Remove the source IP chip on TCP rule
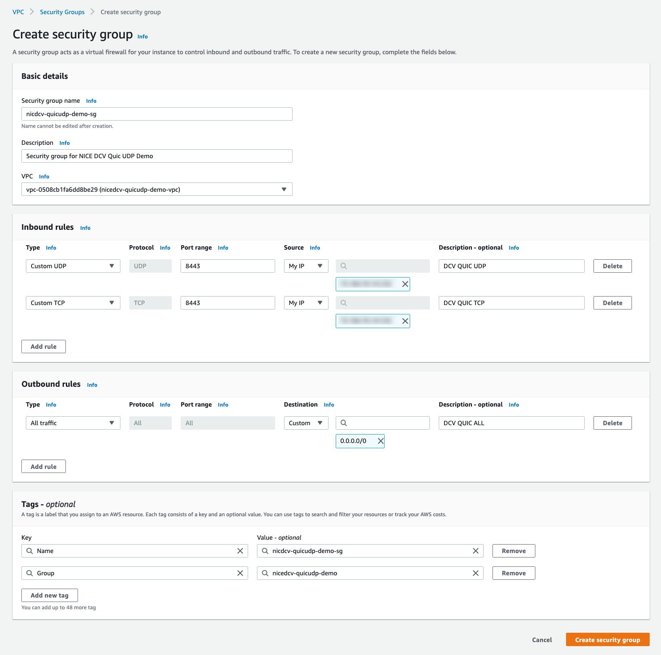661x655 pixels. coord(405,321)
